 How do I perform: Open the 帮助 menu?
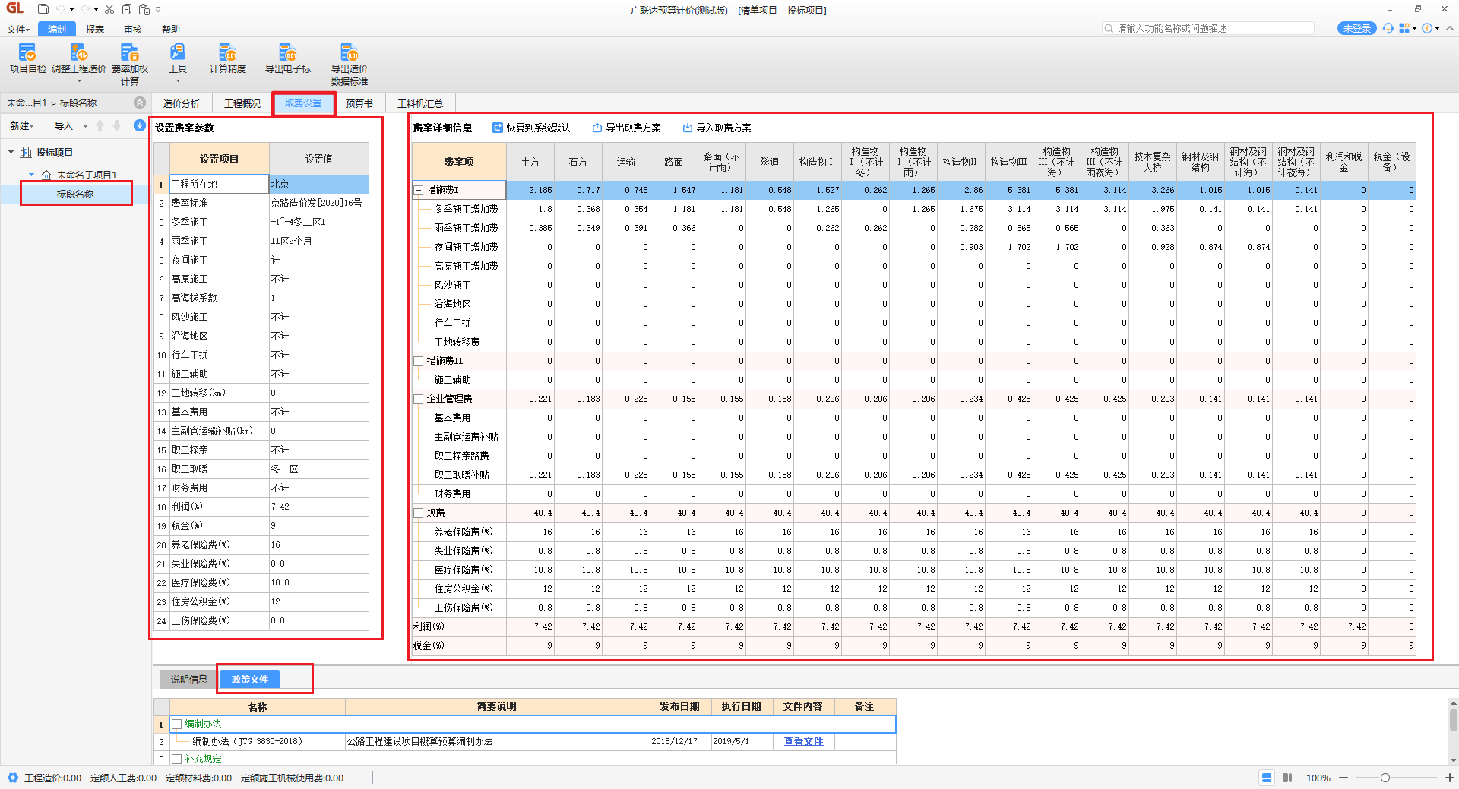pos(171,30)
